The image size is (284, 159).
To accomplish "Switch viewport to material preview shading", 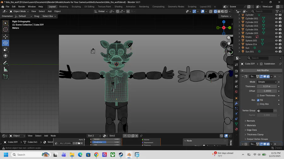I will tap(222, 11).
